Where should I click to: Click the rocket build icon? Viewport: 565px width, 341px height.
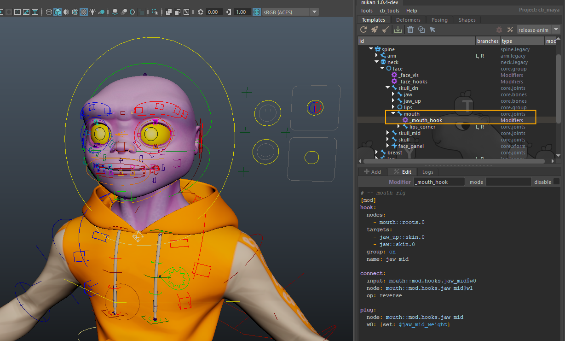pyautogui.click(x=374, y=29)
